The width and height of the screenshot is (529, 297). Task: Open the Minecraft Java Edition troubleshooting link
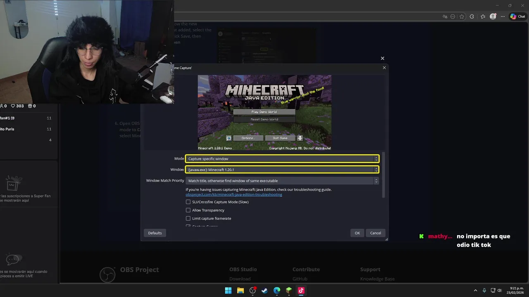pos(234,194)
